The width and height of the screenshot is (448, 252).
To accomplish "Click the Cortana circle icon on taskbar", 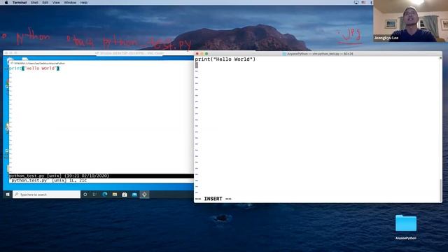I will 85,195.
